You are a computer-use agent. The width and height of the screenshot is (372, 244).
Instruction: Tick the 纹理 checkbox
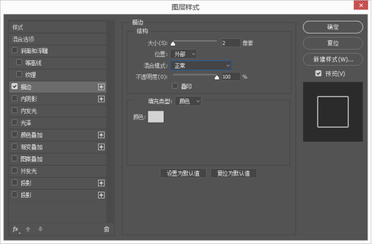pos(19,74)
